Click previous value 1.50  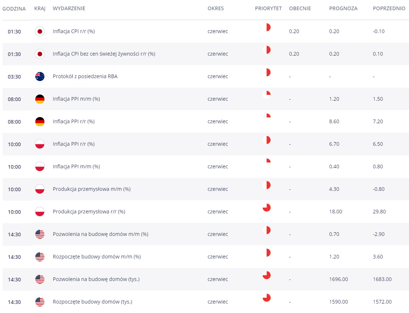tap(378, 99)
